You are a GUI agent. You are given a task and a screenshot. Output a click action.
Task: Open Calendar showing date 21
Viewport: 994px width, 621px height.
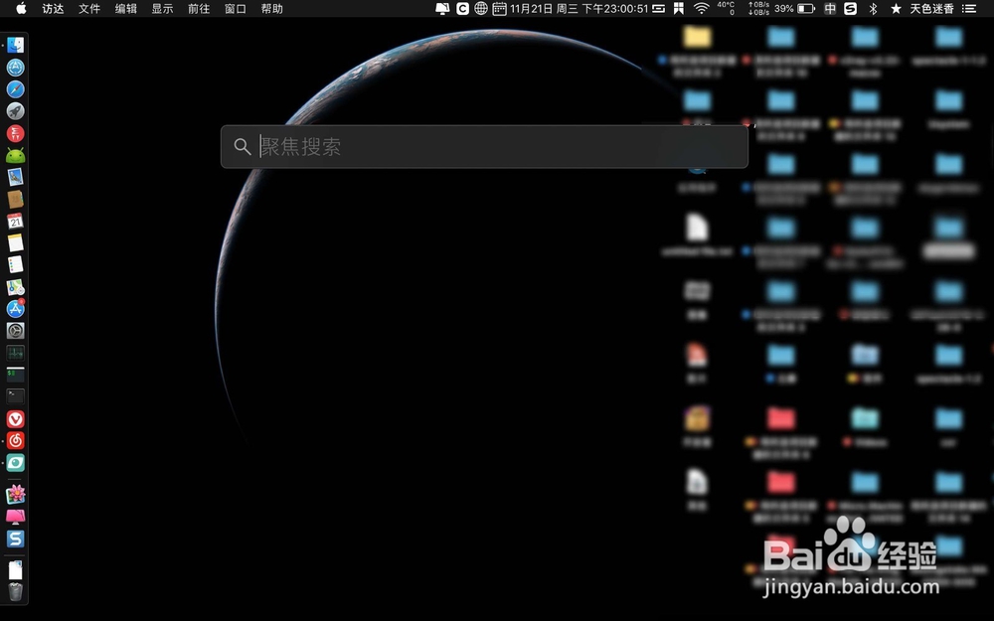(15, 222)
